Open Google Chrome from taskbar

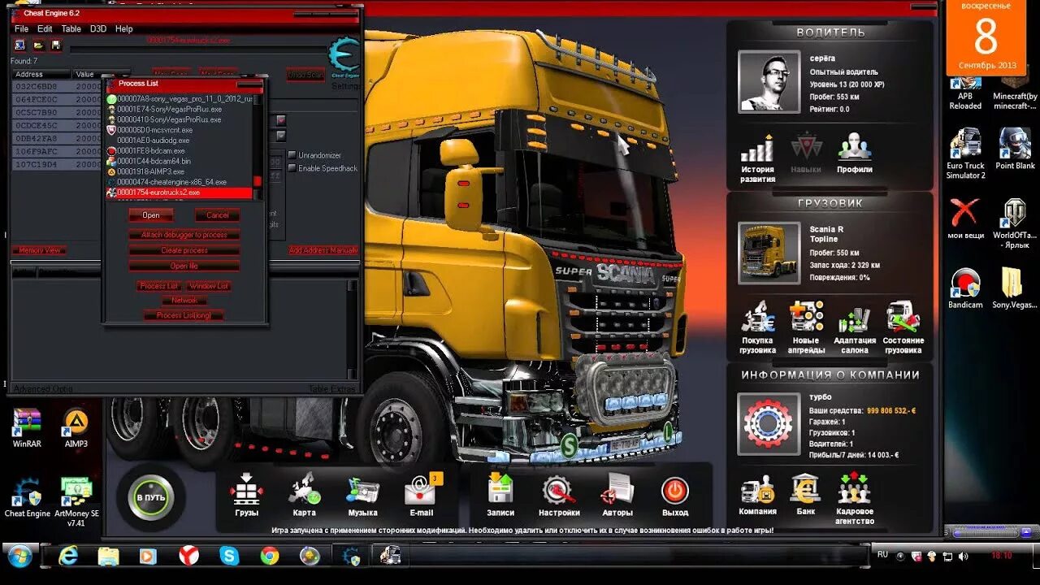coord(270,556)
